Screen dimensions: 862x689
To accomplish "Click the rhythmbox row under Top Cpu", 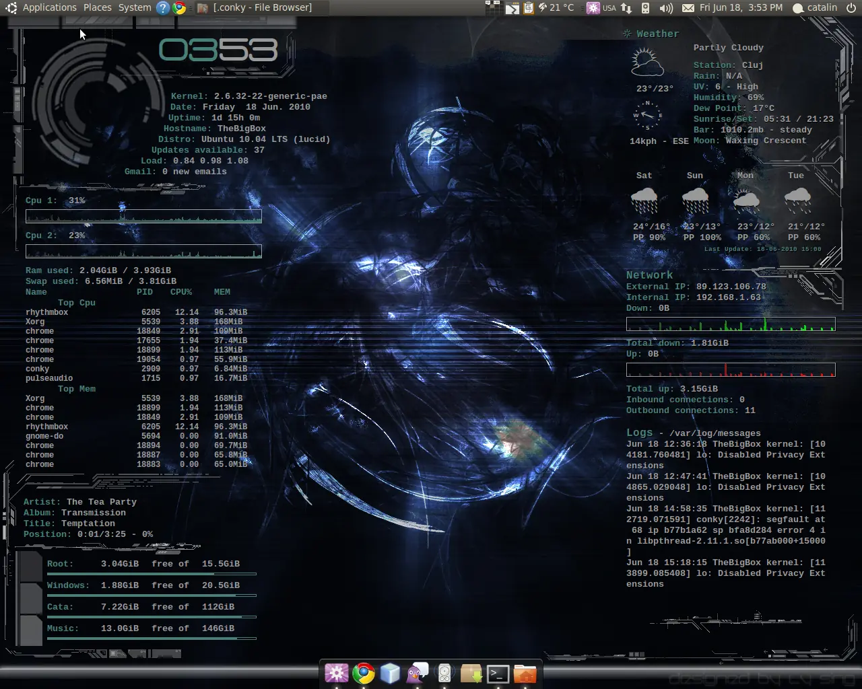I will (137, 312).
